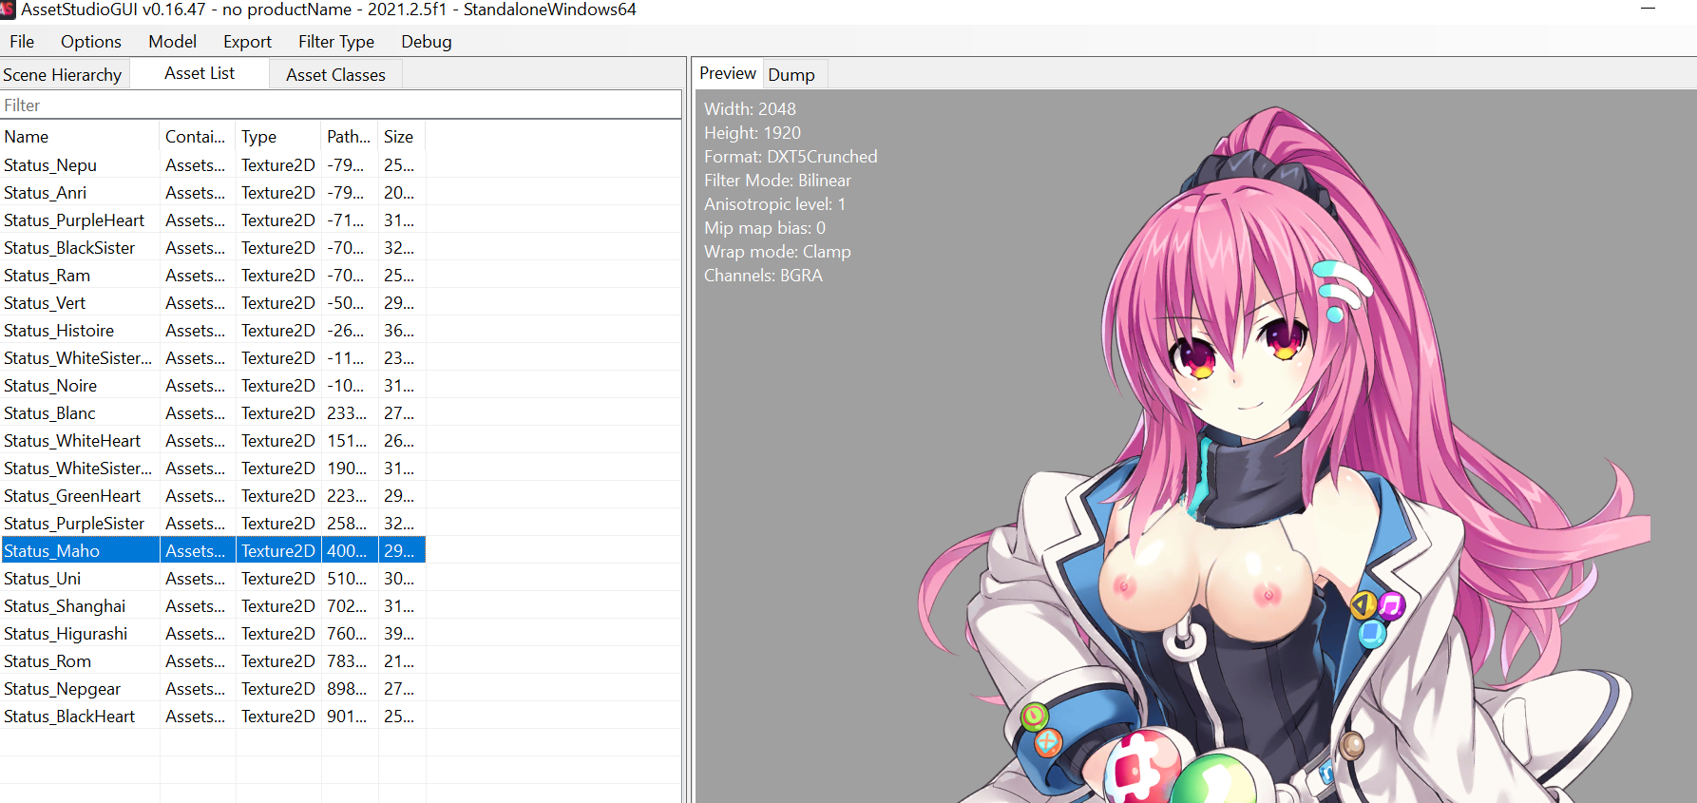Switch to the Scene Hierarchy tab
This screenshot has height=803, width=1697.
[x=63, y=75]
